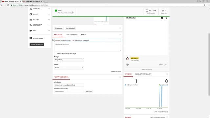Click the page vertical scrollbar thumb
The width and height of the screenshot is (210, 118).
(209, 65)
